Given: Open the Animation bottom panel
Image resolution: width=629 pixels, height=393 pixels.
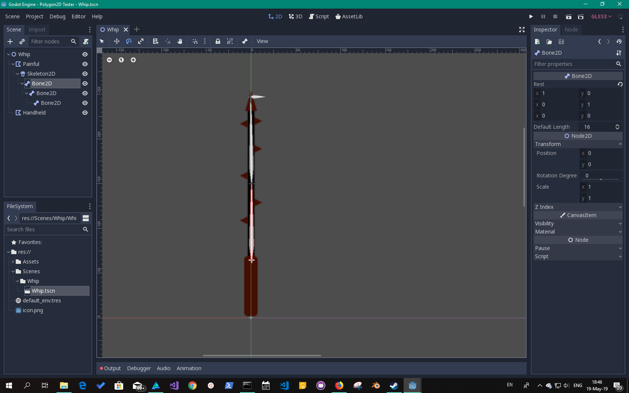Looking at the screenshot, I should (x=189, y=368).
